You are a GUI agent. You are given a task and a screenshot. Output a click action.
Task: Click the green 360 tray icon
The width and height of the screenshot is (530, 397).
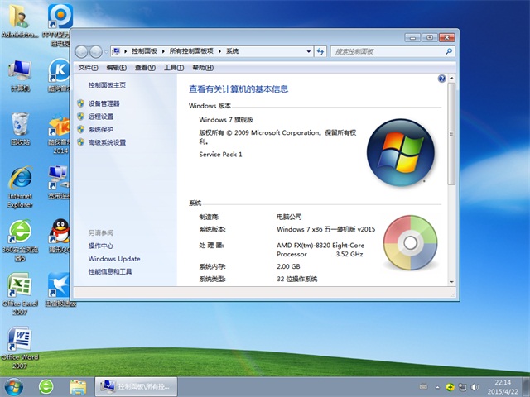450,387
